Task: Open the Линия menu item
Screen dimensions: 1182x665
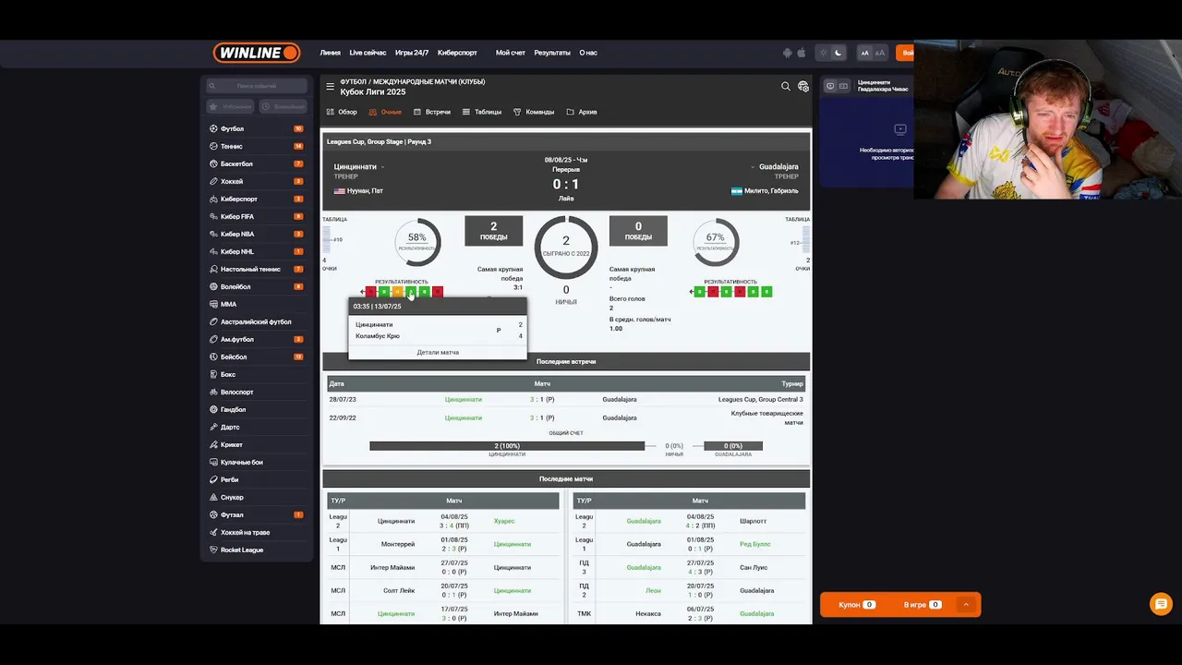Action: tap(331, 53)
